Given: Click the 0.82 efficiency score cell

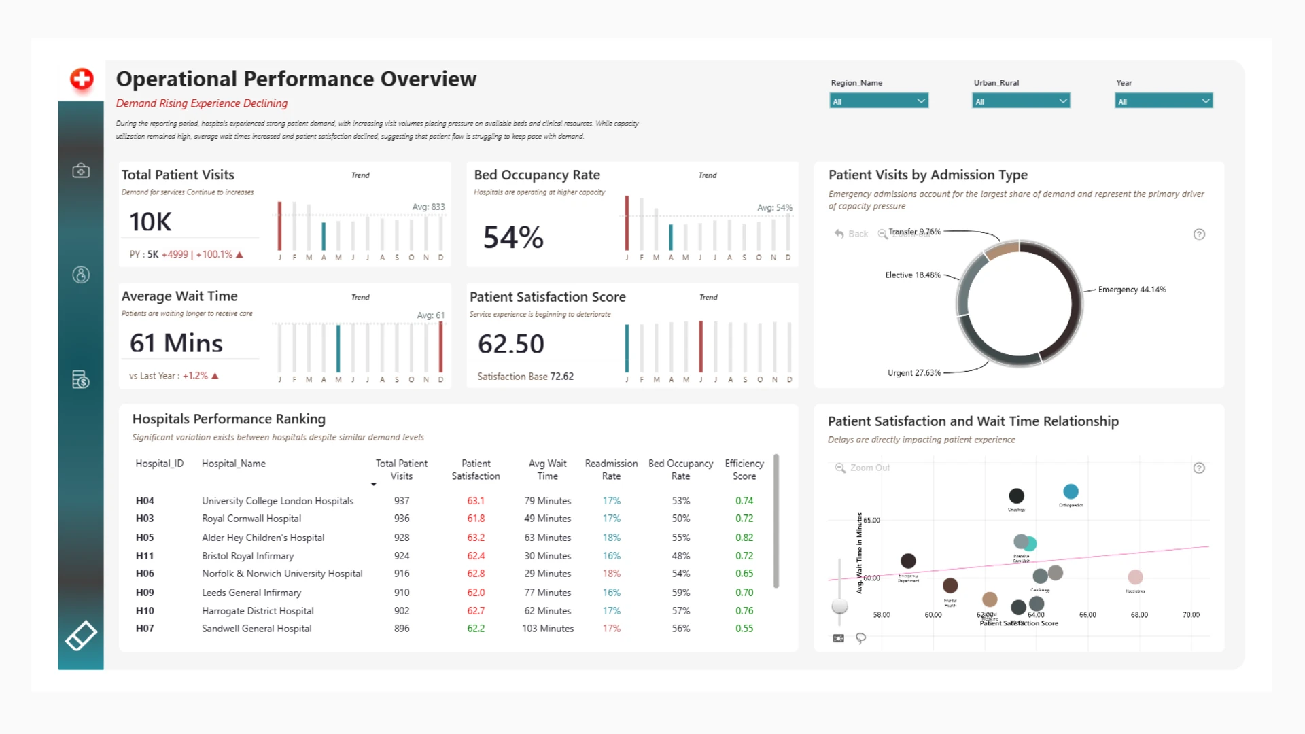Looking at the screenshot, I should click(744, 538).
